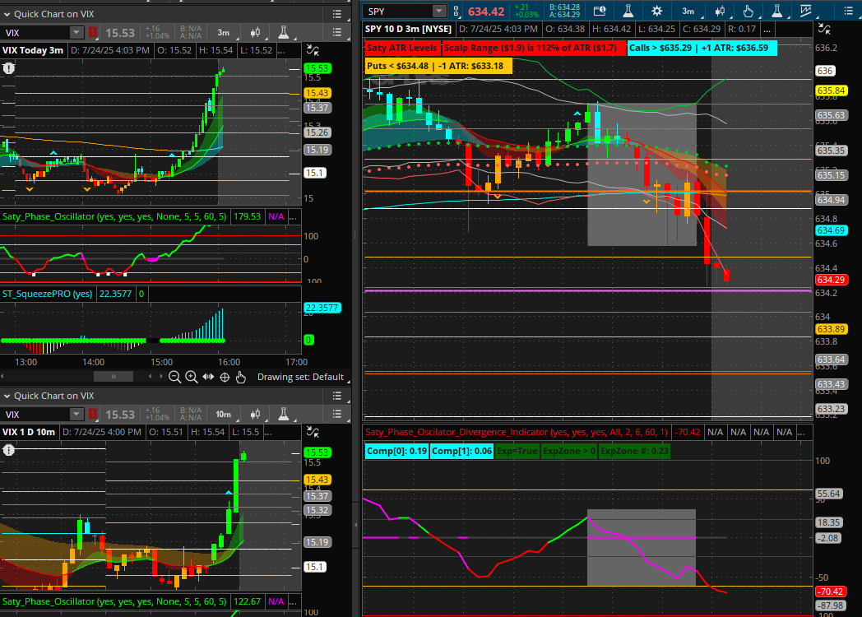Click red link color badge in bottom VIX chart
The height and width of the screenshot is (617, 862).
coord(93,415)
